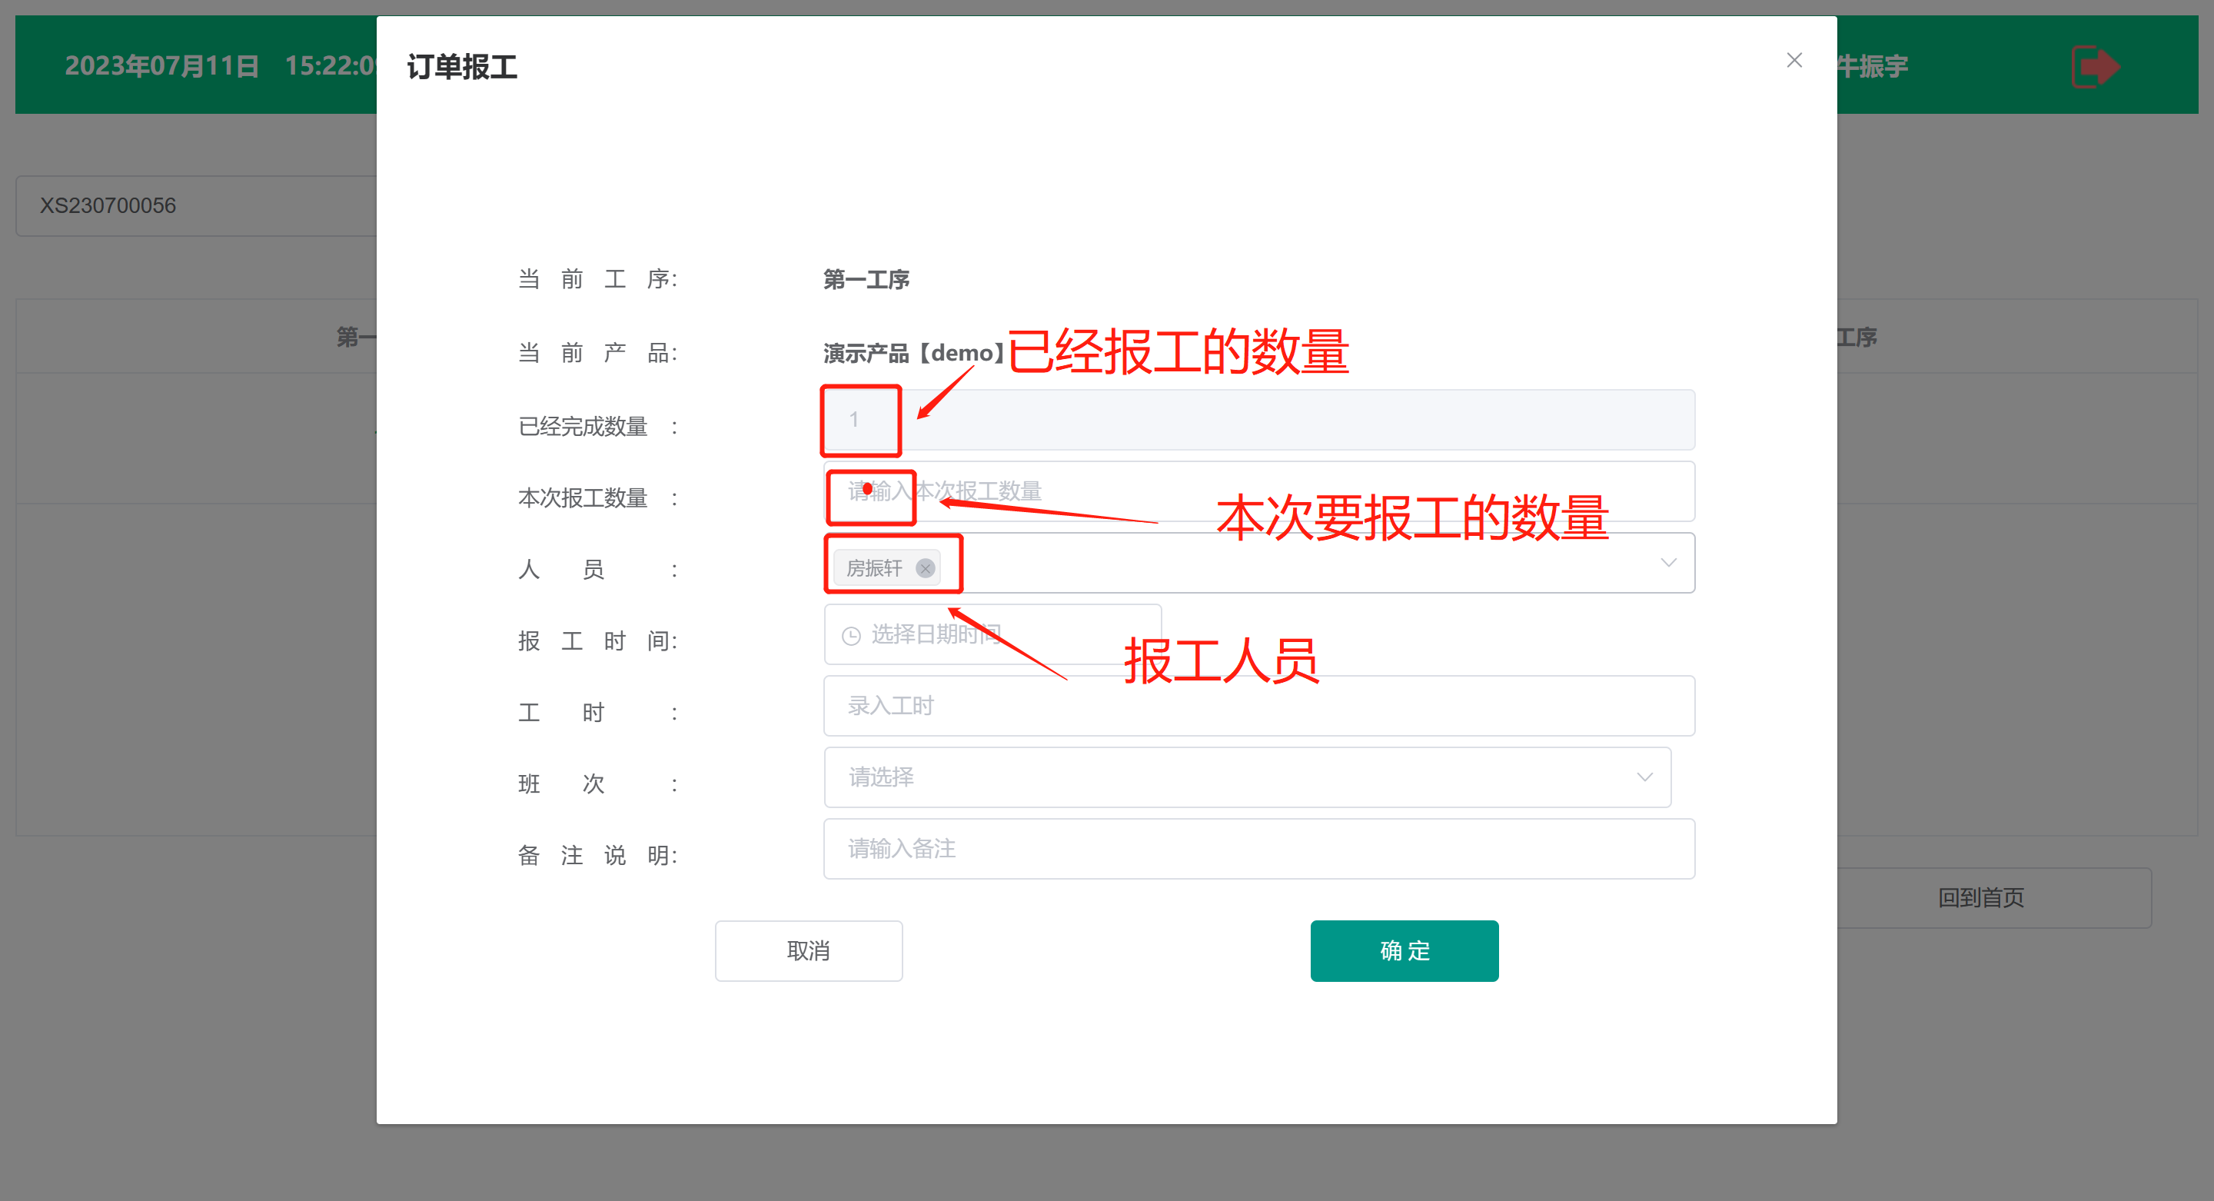Click the 订单报工 dialog title
The width and height of the screenshot is (2214, 1201).
461,67
